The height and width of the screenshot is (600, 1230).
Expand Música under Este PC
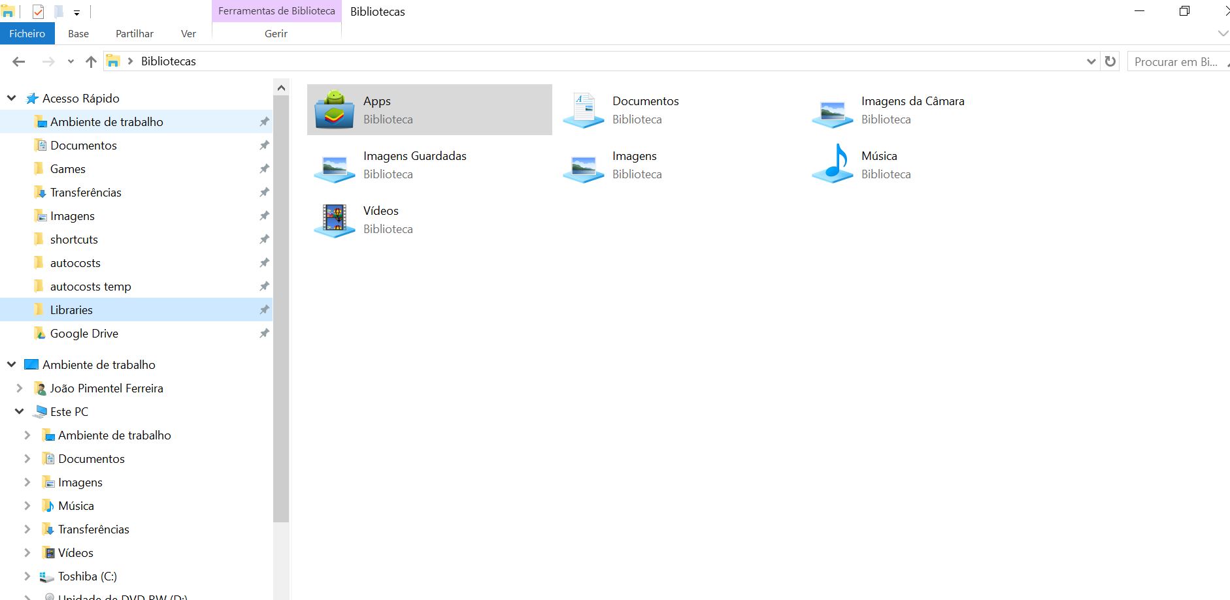[27, 506]
